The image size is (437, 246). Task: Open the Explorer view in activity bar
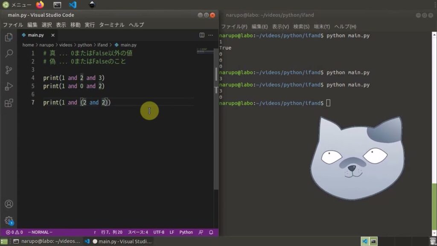tap(9, 38)
